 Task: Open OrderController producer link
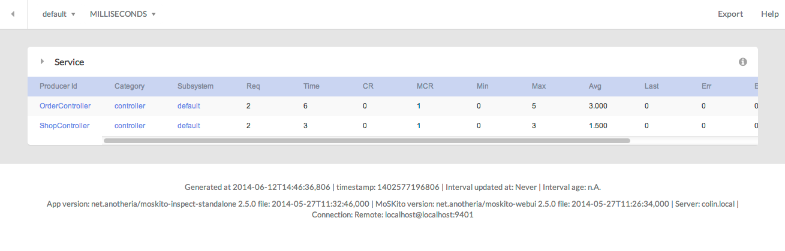[65, 106]
